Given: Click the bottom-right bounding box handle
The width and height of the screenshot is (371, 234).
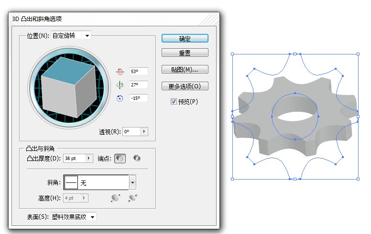Looking at the screenshot, I should [358, 179].
